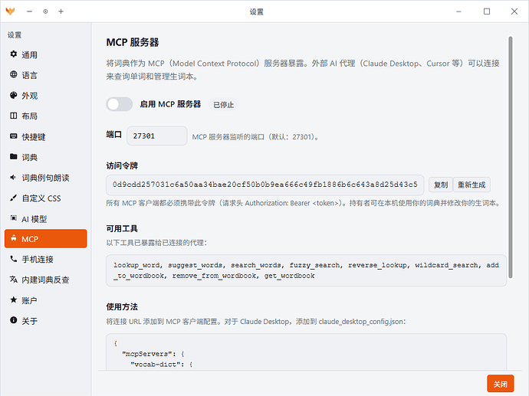The width and height of the screenshot is (529, 396).
Task: Click the "vocab-dict" JSON code line
Action: [161, 365]
